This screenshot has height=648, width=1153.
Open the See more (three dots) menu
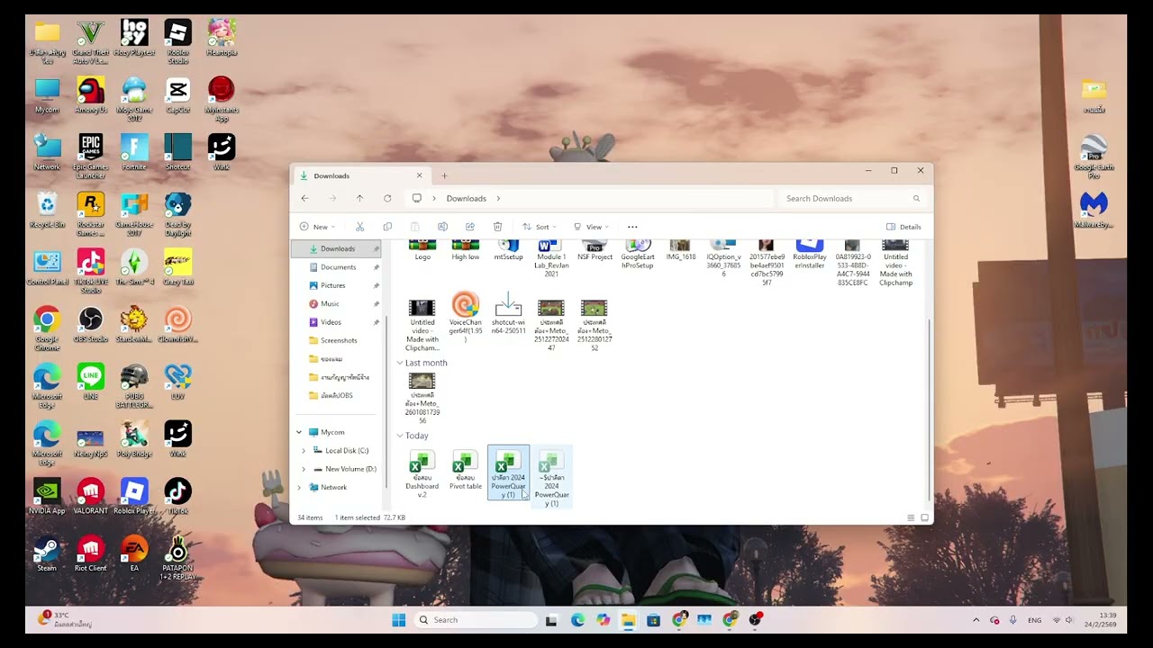632,227
